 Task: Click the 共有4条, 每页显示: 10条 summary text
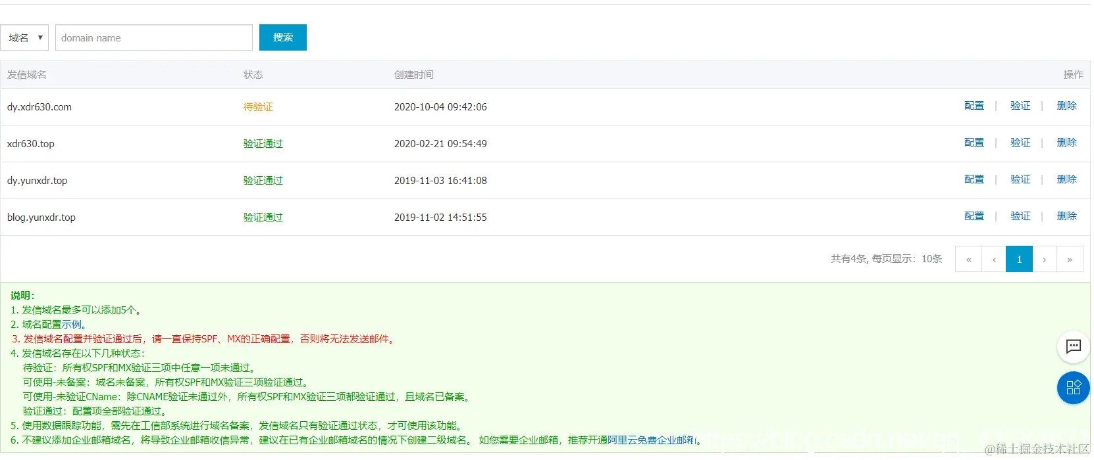coord(886,259)
